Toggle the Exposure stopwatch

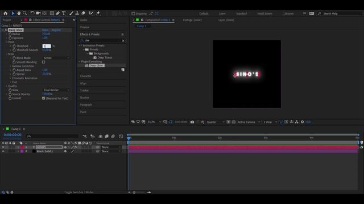pos(10,38)
